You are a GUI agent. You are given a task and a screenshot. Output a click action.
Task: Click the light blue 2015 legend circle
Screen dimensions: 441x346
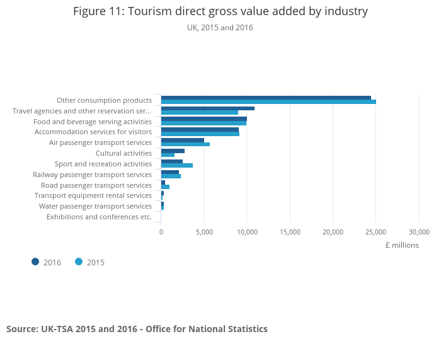click(x=79, y=262)
